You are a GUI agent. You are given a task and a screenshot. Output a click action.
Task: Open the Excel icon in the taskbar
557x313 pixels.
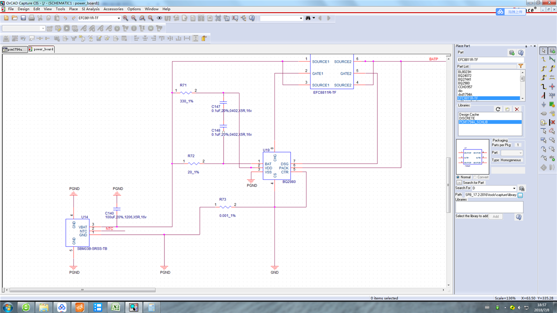[x=115, y=308]
